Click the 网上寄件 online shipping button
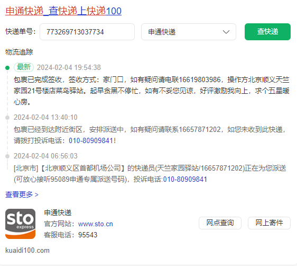 (x=269, y=223)
